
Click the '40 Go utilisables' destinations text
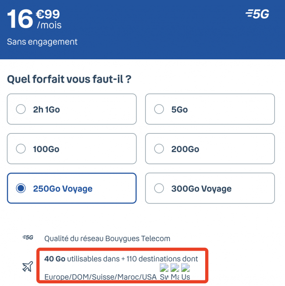click(121, 259)
